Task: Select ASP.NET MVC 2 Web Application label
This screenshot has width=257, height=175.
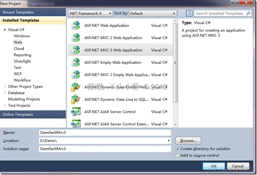Action: coord(113,38)
